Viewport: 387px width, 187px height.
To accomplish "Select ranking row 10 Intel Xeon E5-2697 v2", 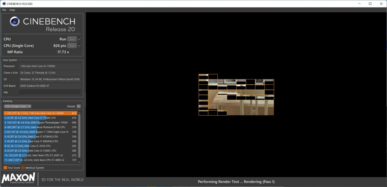I will pyautogui.click(x=40, y=155).
